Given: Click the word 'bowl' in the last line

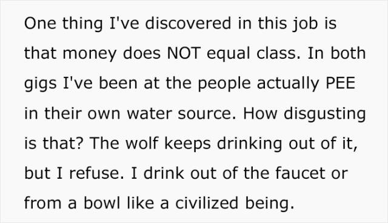Looking at the screenshot, I should (102, 203).
